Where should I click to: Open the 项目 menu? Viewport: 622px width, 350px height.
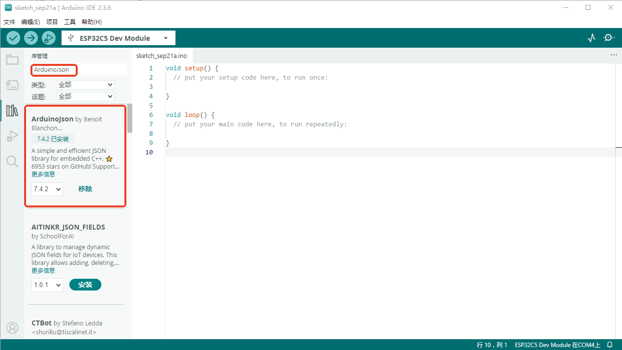52,22
